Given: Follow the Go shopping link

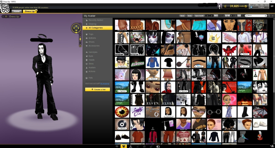Looking at the screenshot, I should tap(105, 84).
